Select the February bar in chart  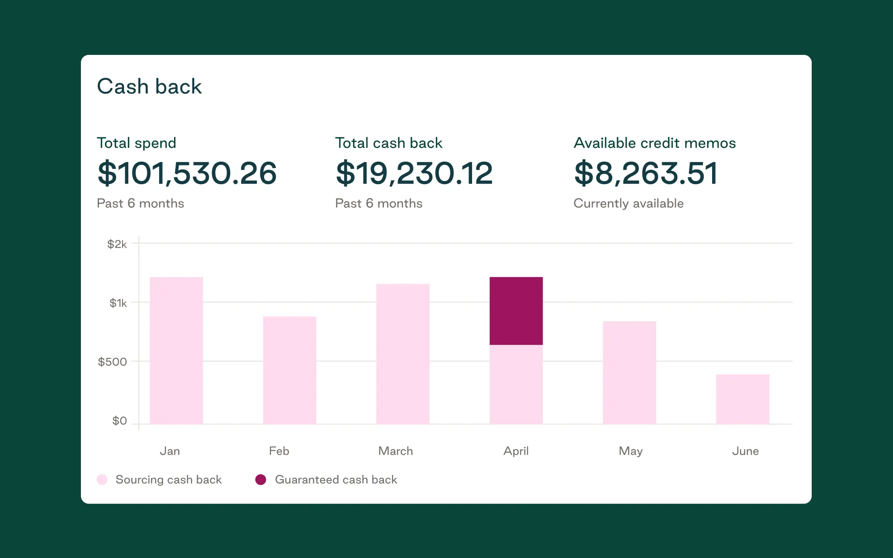[x=290, y=370]
